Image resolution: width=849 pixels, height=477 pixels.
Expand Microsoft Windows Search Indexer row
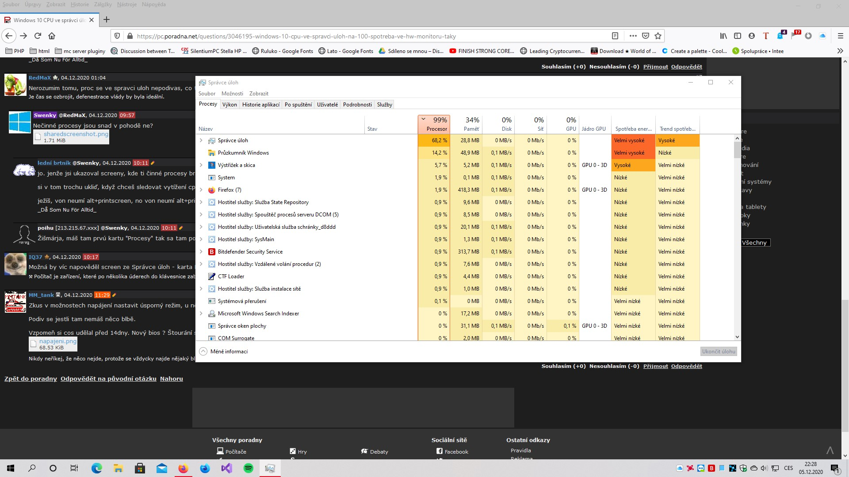pos(201,314)
